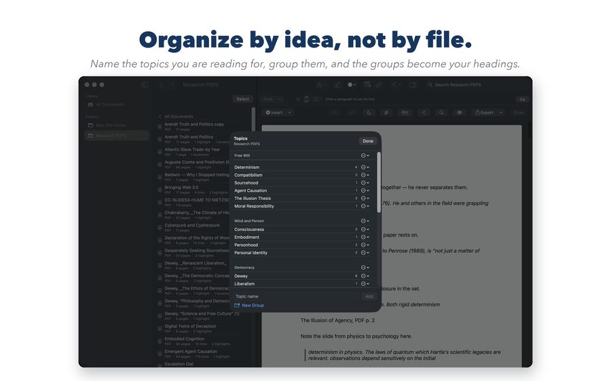
Task: Open options menu for Liberalism topic
Action: click(x=365, y=283)
